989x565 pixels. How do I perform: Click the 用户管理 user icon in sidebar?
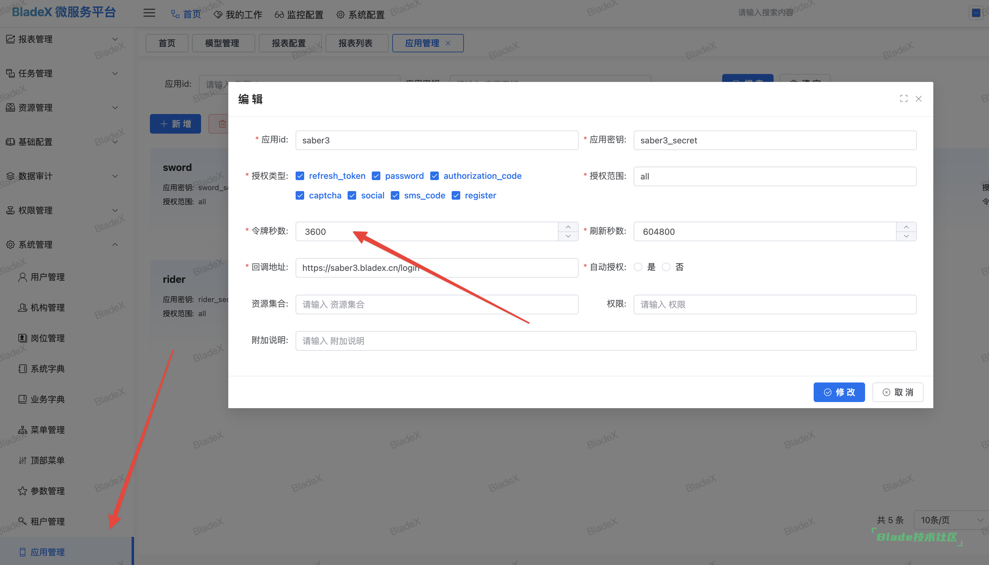click(x=23, y=277)
